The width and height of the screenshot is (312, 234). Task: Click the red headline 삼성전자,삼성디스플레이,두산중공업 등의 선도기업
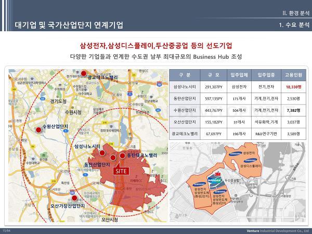coord(156,46)
